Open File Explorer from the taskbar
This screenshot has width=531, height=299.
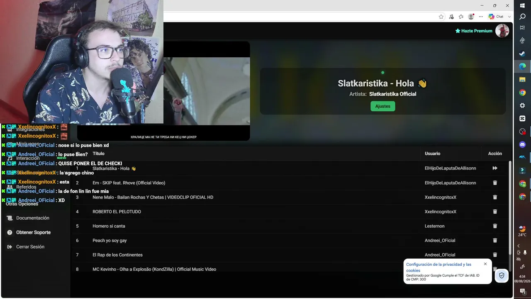(x=522, y=79)
